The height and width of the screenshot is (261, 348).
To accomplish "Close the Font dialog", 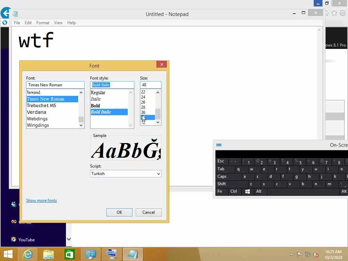I will 161,64.
